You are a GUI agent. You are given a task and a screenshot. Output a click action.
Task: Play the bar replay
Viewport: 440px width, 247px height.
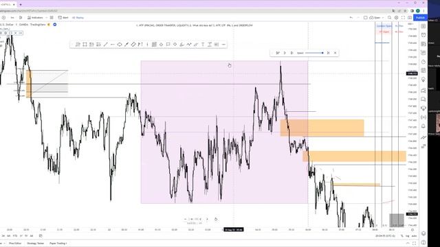(285, 53)
